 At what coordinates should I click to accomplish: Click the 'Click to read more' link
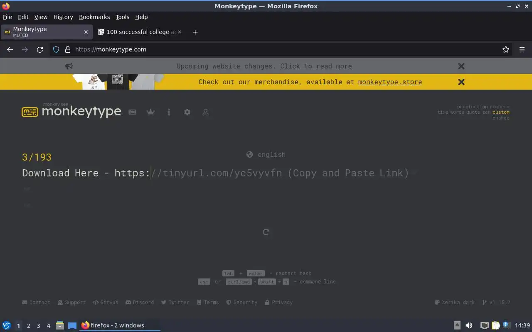coord(316,66)
